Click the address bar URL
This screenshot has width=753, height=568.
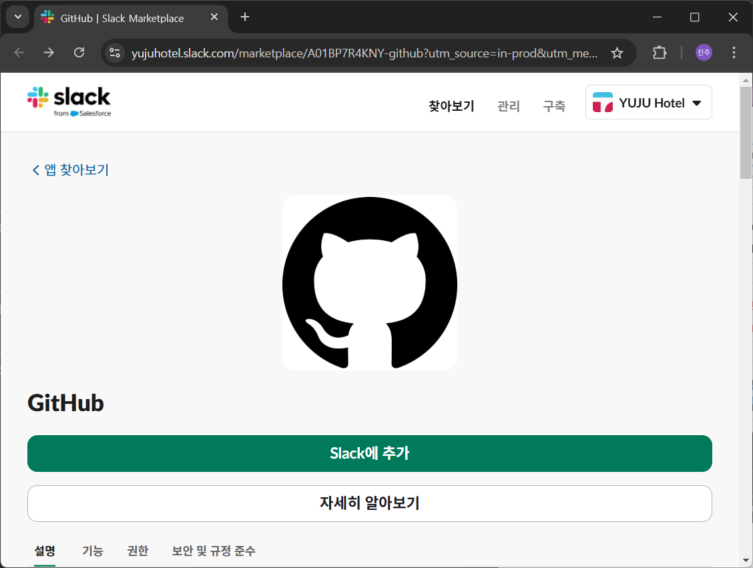tap(364, 53)
